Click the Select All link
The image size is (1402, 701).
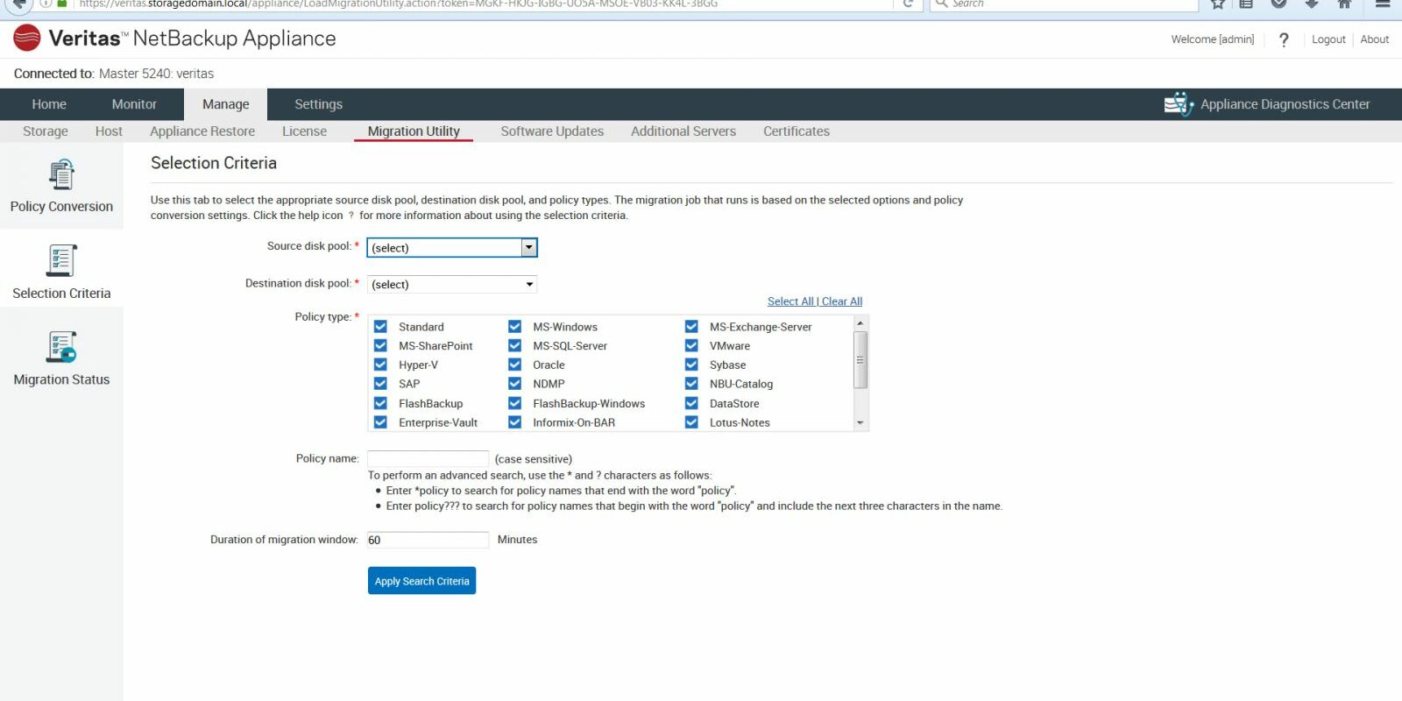pos(790,301)
